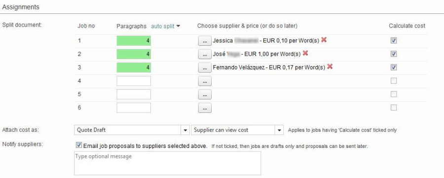
Task: Select green paragraphs field for job 2
Action: tap(134, 54)
